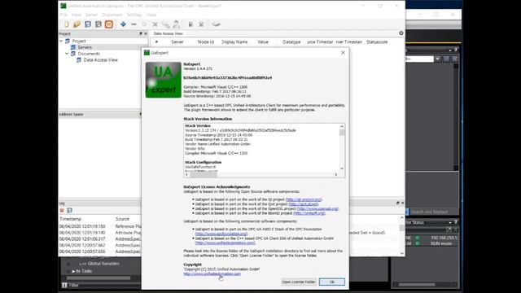
Task: Click the Statuscode column header
Action: tap(377, 42)
